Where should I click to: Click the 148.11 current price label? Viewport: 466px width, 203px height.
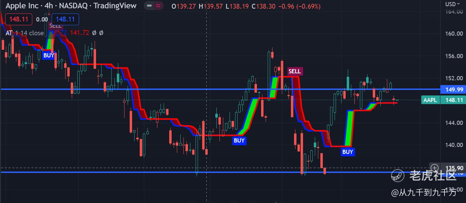pos(453,100)
